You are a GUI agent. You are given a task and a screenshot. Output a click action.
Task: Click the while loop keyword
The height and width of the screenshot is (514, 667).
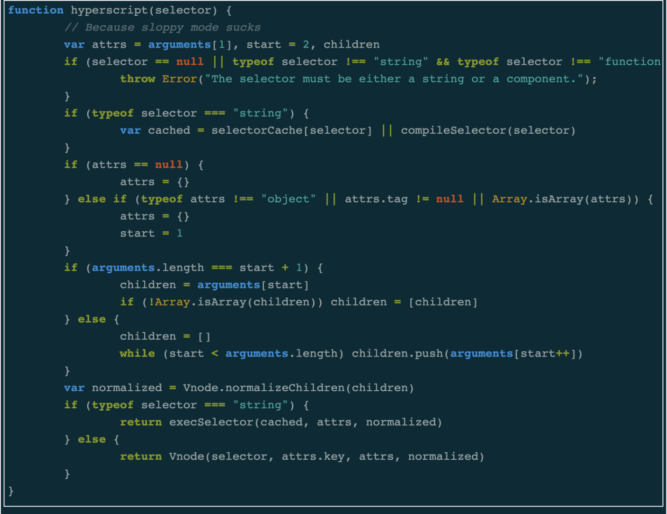[x=137, y=353]
